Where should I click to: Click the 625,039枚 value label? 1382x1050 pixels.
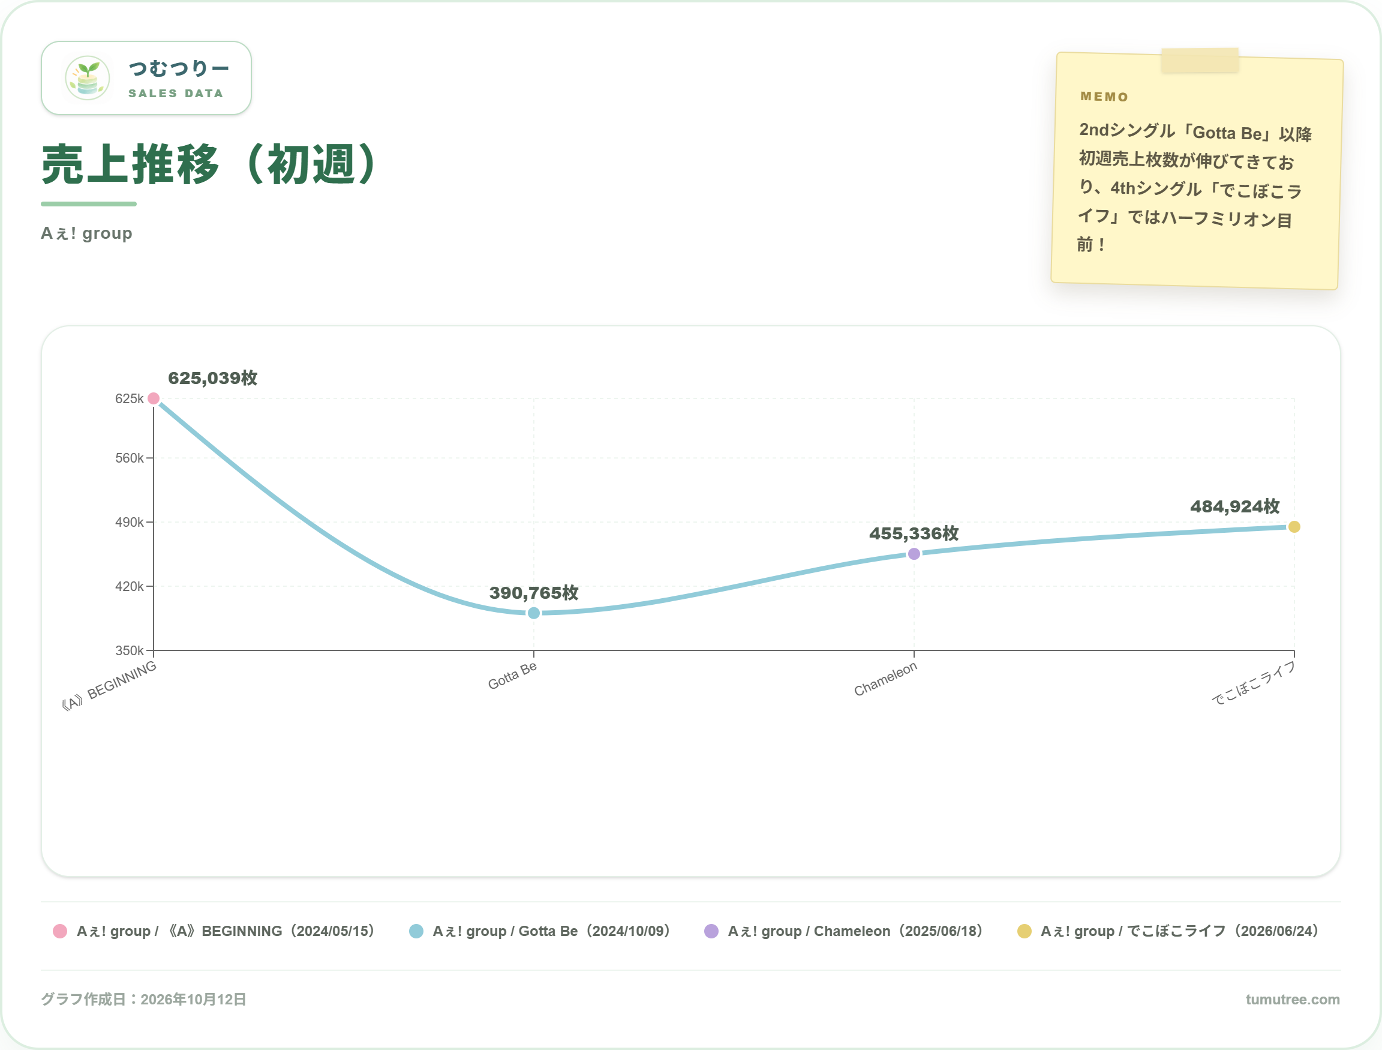213,378
